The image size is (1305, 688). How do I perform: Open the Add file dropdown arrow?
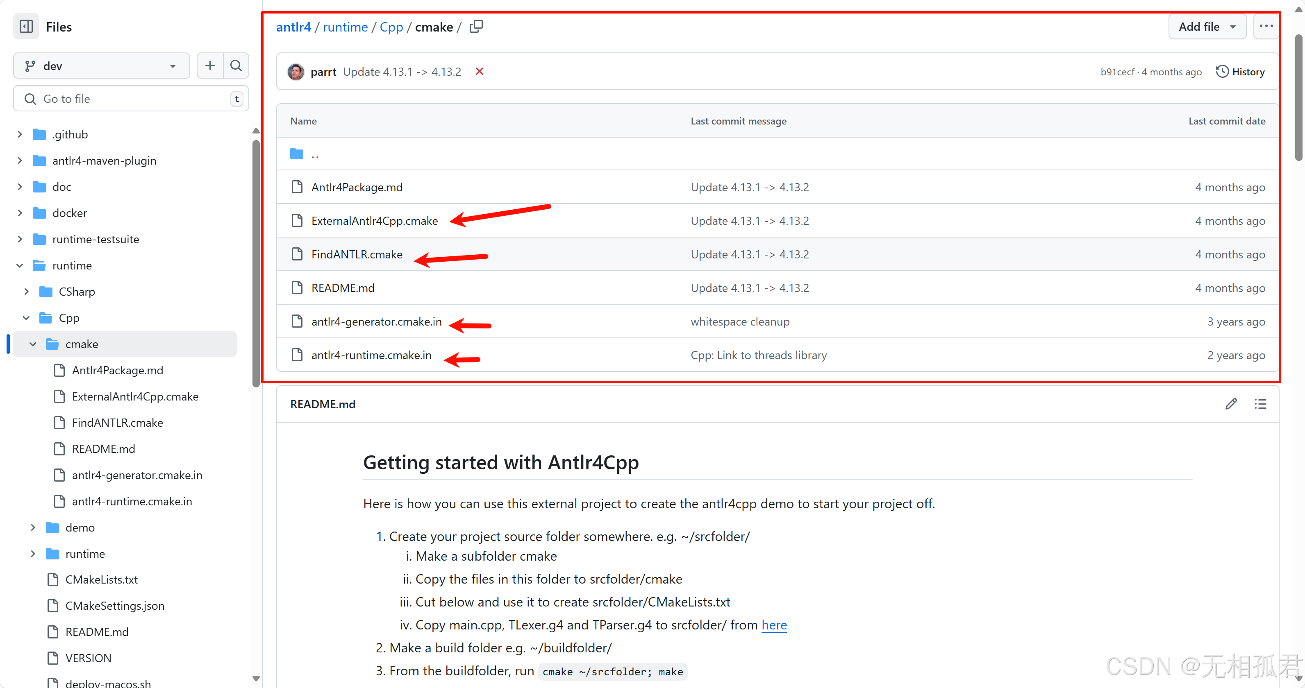click(1232, 26)
